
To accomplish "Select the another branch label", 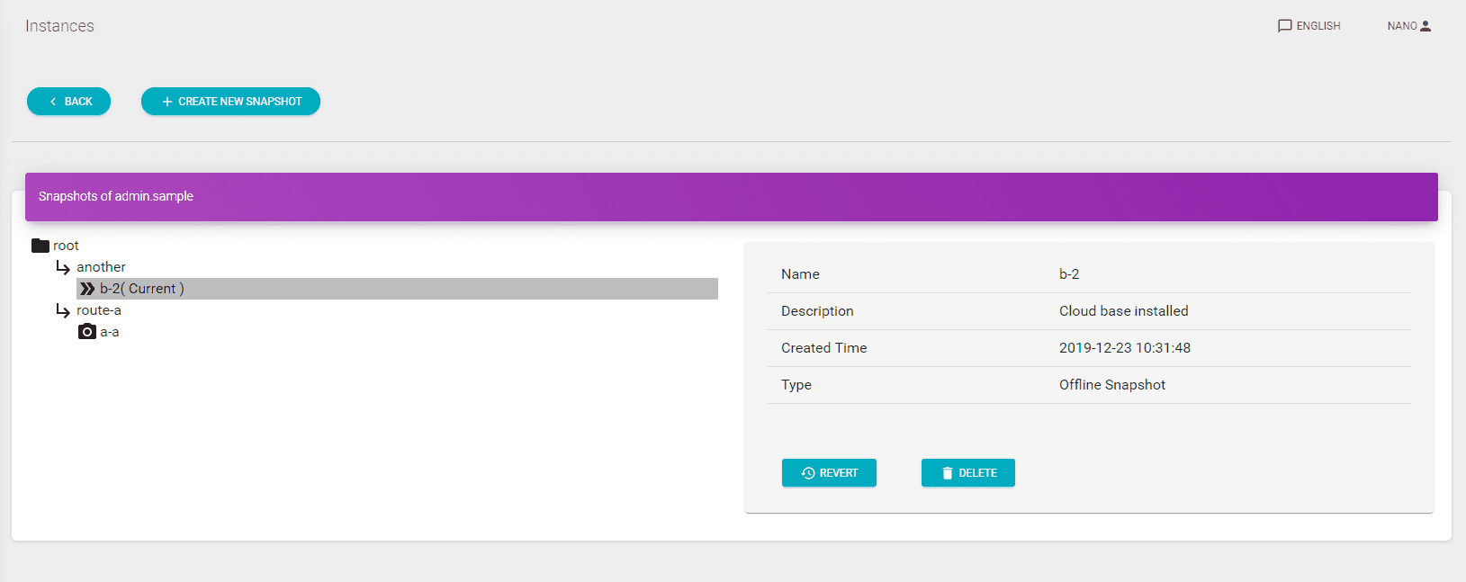I will click(101, 267).
